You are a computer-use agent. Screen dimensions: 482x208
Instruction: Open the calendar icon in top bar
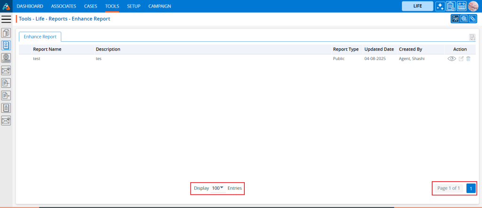[x=461, y=6]
